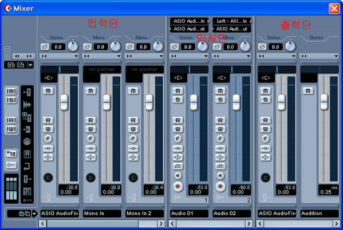Open input routing 'ASIO Audi...In' for Audio 01
The height and width of the screenshot is (230, 343).
(190, 21)
